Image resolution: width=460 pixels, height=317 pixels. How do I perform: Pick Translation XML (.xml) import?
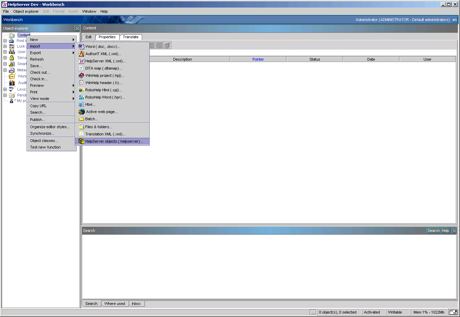(x=112, y=134)
